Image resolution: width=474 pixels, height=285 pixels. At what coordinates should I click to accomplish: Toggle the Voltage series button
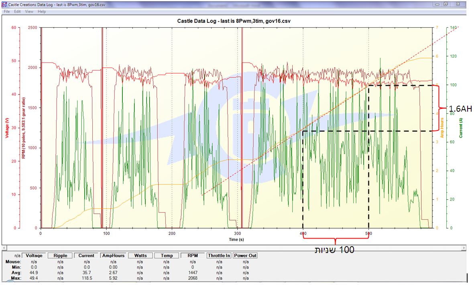click(x=34, y=255)
